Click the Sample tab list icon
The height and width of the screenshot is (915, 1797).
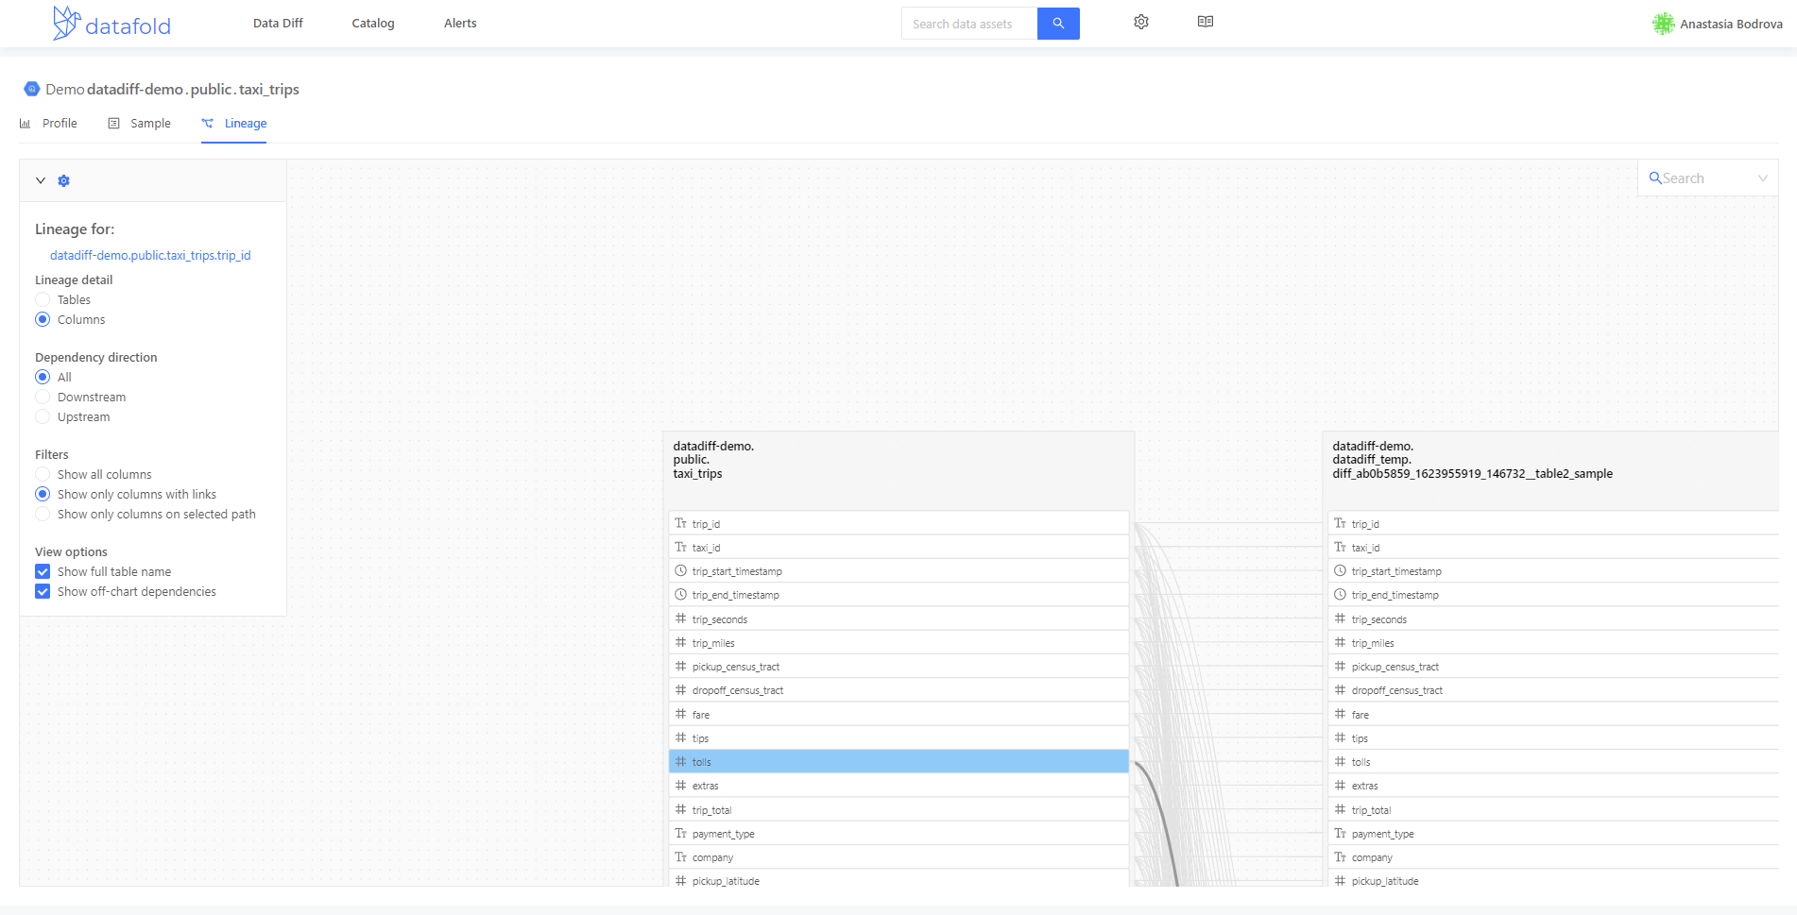(114, 124)
